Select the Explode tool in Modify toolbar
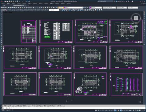The height and width of the screenshot is (112, 146). [x=144, y=44]
